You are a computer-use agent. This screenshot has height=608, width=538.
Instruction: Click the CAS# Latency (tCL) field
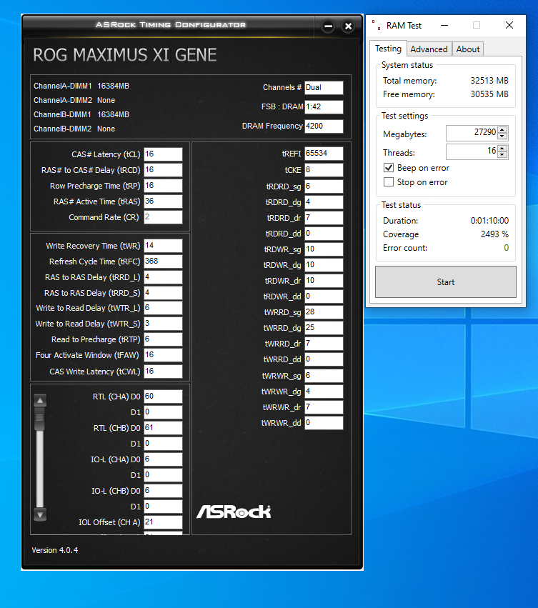coord(163,154)
